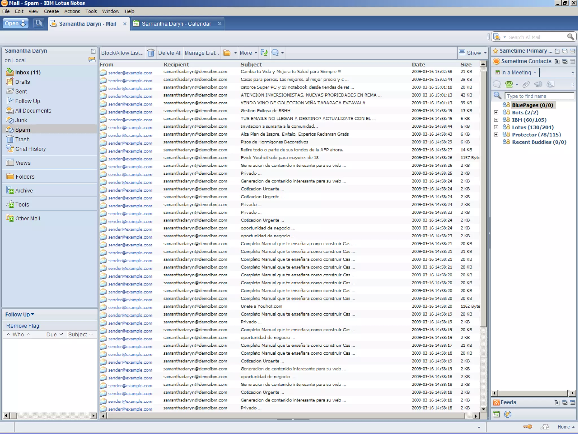The image size is (578, 434).
Task: Click the Type to find name field
Action: coord(539,96)
